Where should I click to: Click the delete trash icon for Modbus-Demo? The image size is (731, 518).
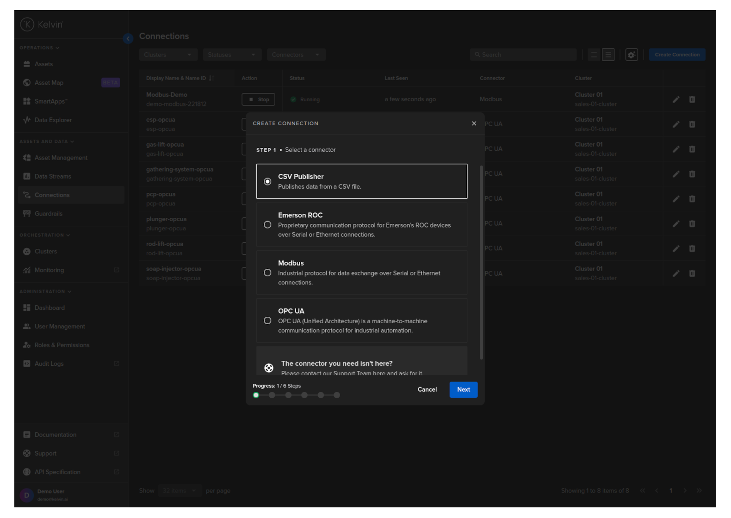[692, 99]
